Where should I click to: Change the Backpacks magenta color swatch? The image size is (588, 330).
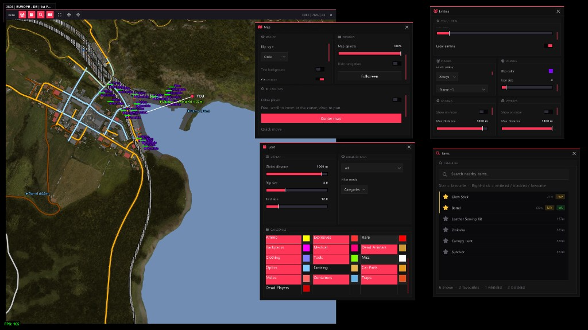point(307,249)
